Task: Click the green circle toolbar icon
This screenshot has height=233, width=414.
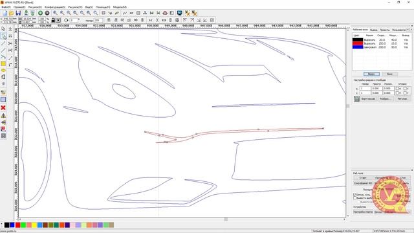Action: point(40,13)
